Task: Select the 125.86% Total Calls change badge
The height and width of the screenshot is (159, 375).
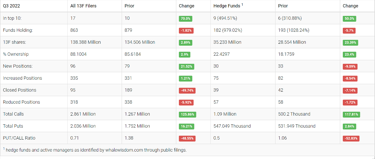Action: (x=187, y=114)
